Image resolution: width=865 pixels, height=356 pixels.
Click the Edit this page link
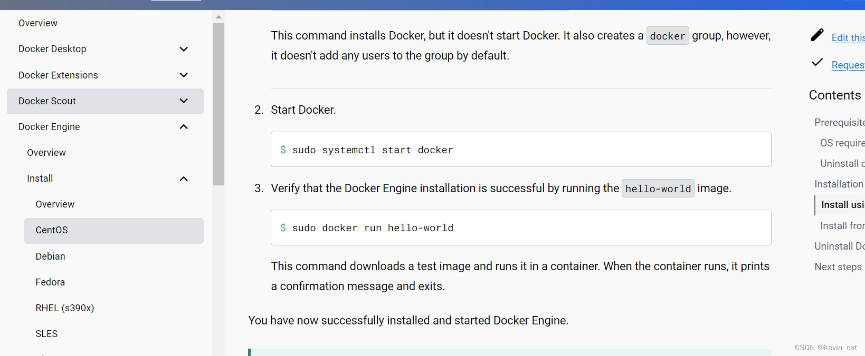point(848,37)
